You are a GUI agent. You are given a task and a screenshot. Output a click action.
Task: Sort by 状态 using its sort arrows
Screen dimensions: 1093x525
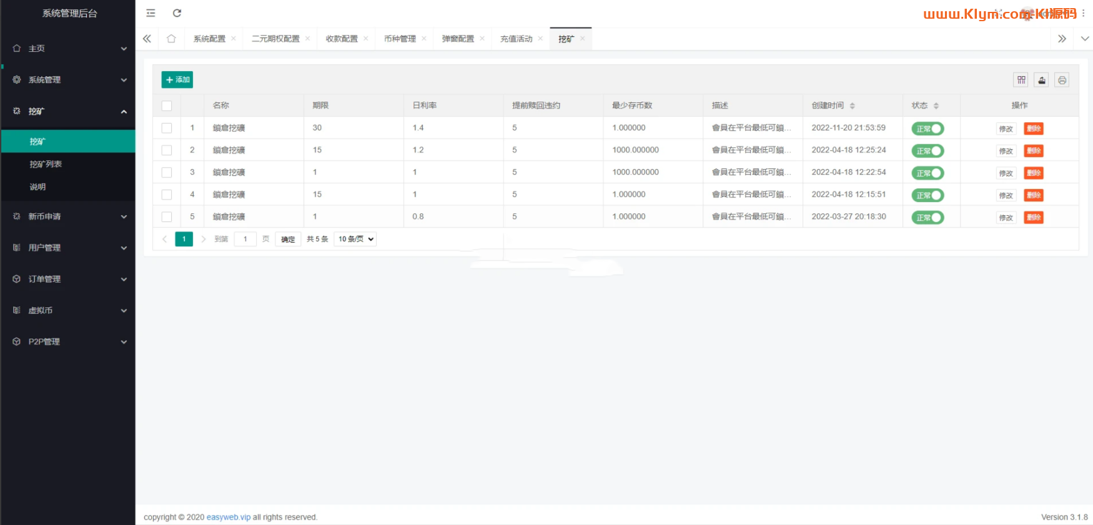(x=936, y=106)
